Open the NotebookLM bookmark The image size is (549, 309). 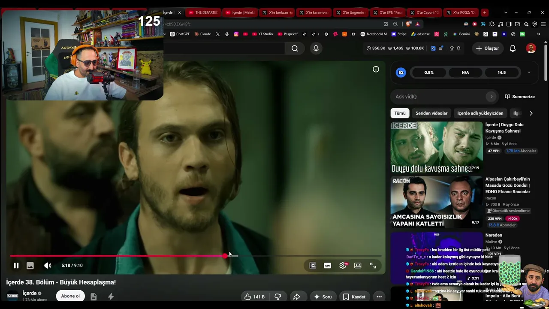(x=374, y=34)
